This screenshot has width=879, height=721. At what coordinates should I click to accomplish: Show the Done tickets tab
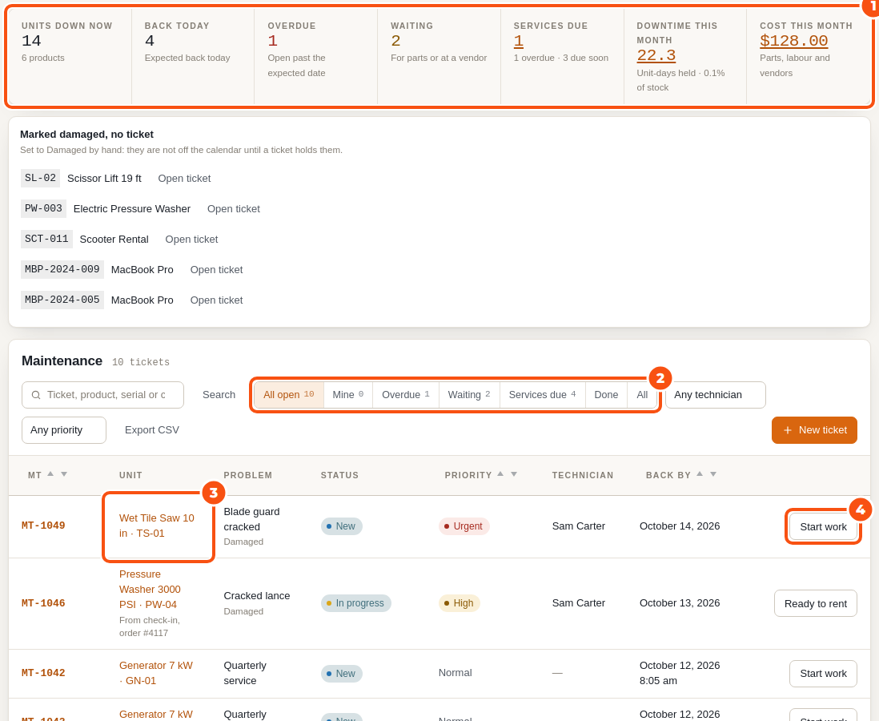click(606, 395)
